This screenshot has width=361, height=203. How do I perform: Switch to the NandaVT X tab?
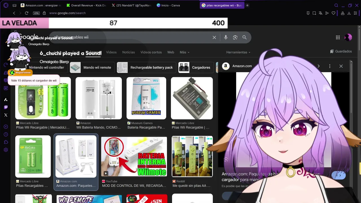[x=131, y=5]
